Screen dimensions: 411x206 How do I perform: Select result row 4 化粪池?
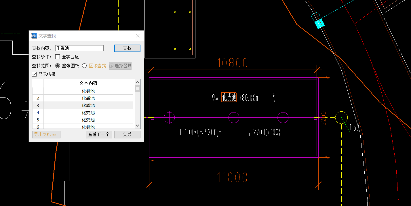[83, 113]
